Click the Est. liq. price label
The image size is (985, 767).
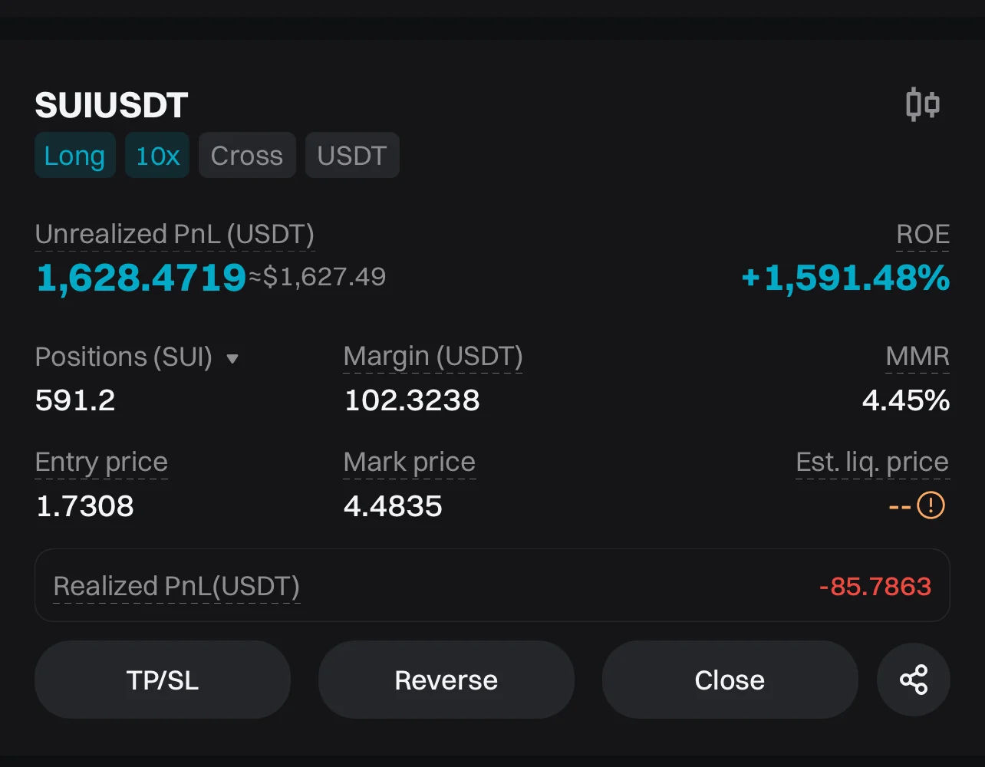(x=872, y=463)
